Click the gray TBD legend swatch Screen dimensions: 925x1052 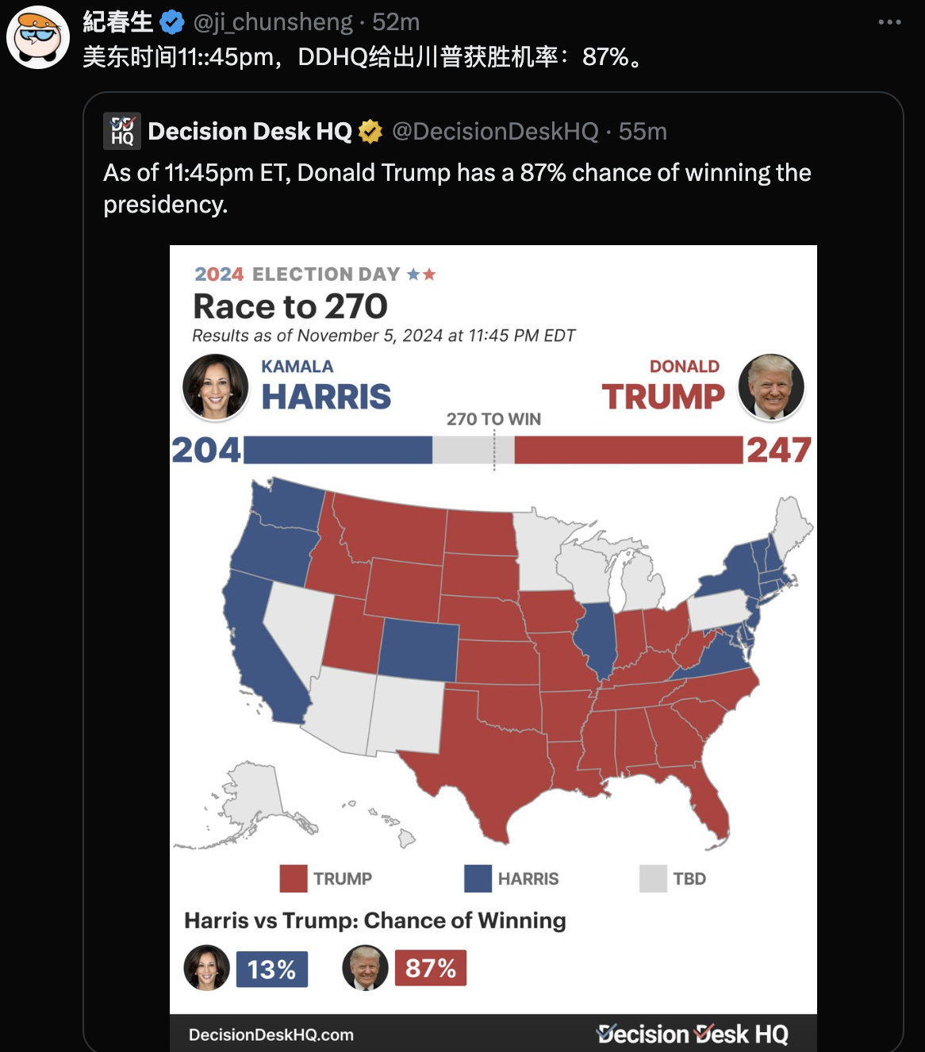click(x=653, y=878)
